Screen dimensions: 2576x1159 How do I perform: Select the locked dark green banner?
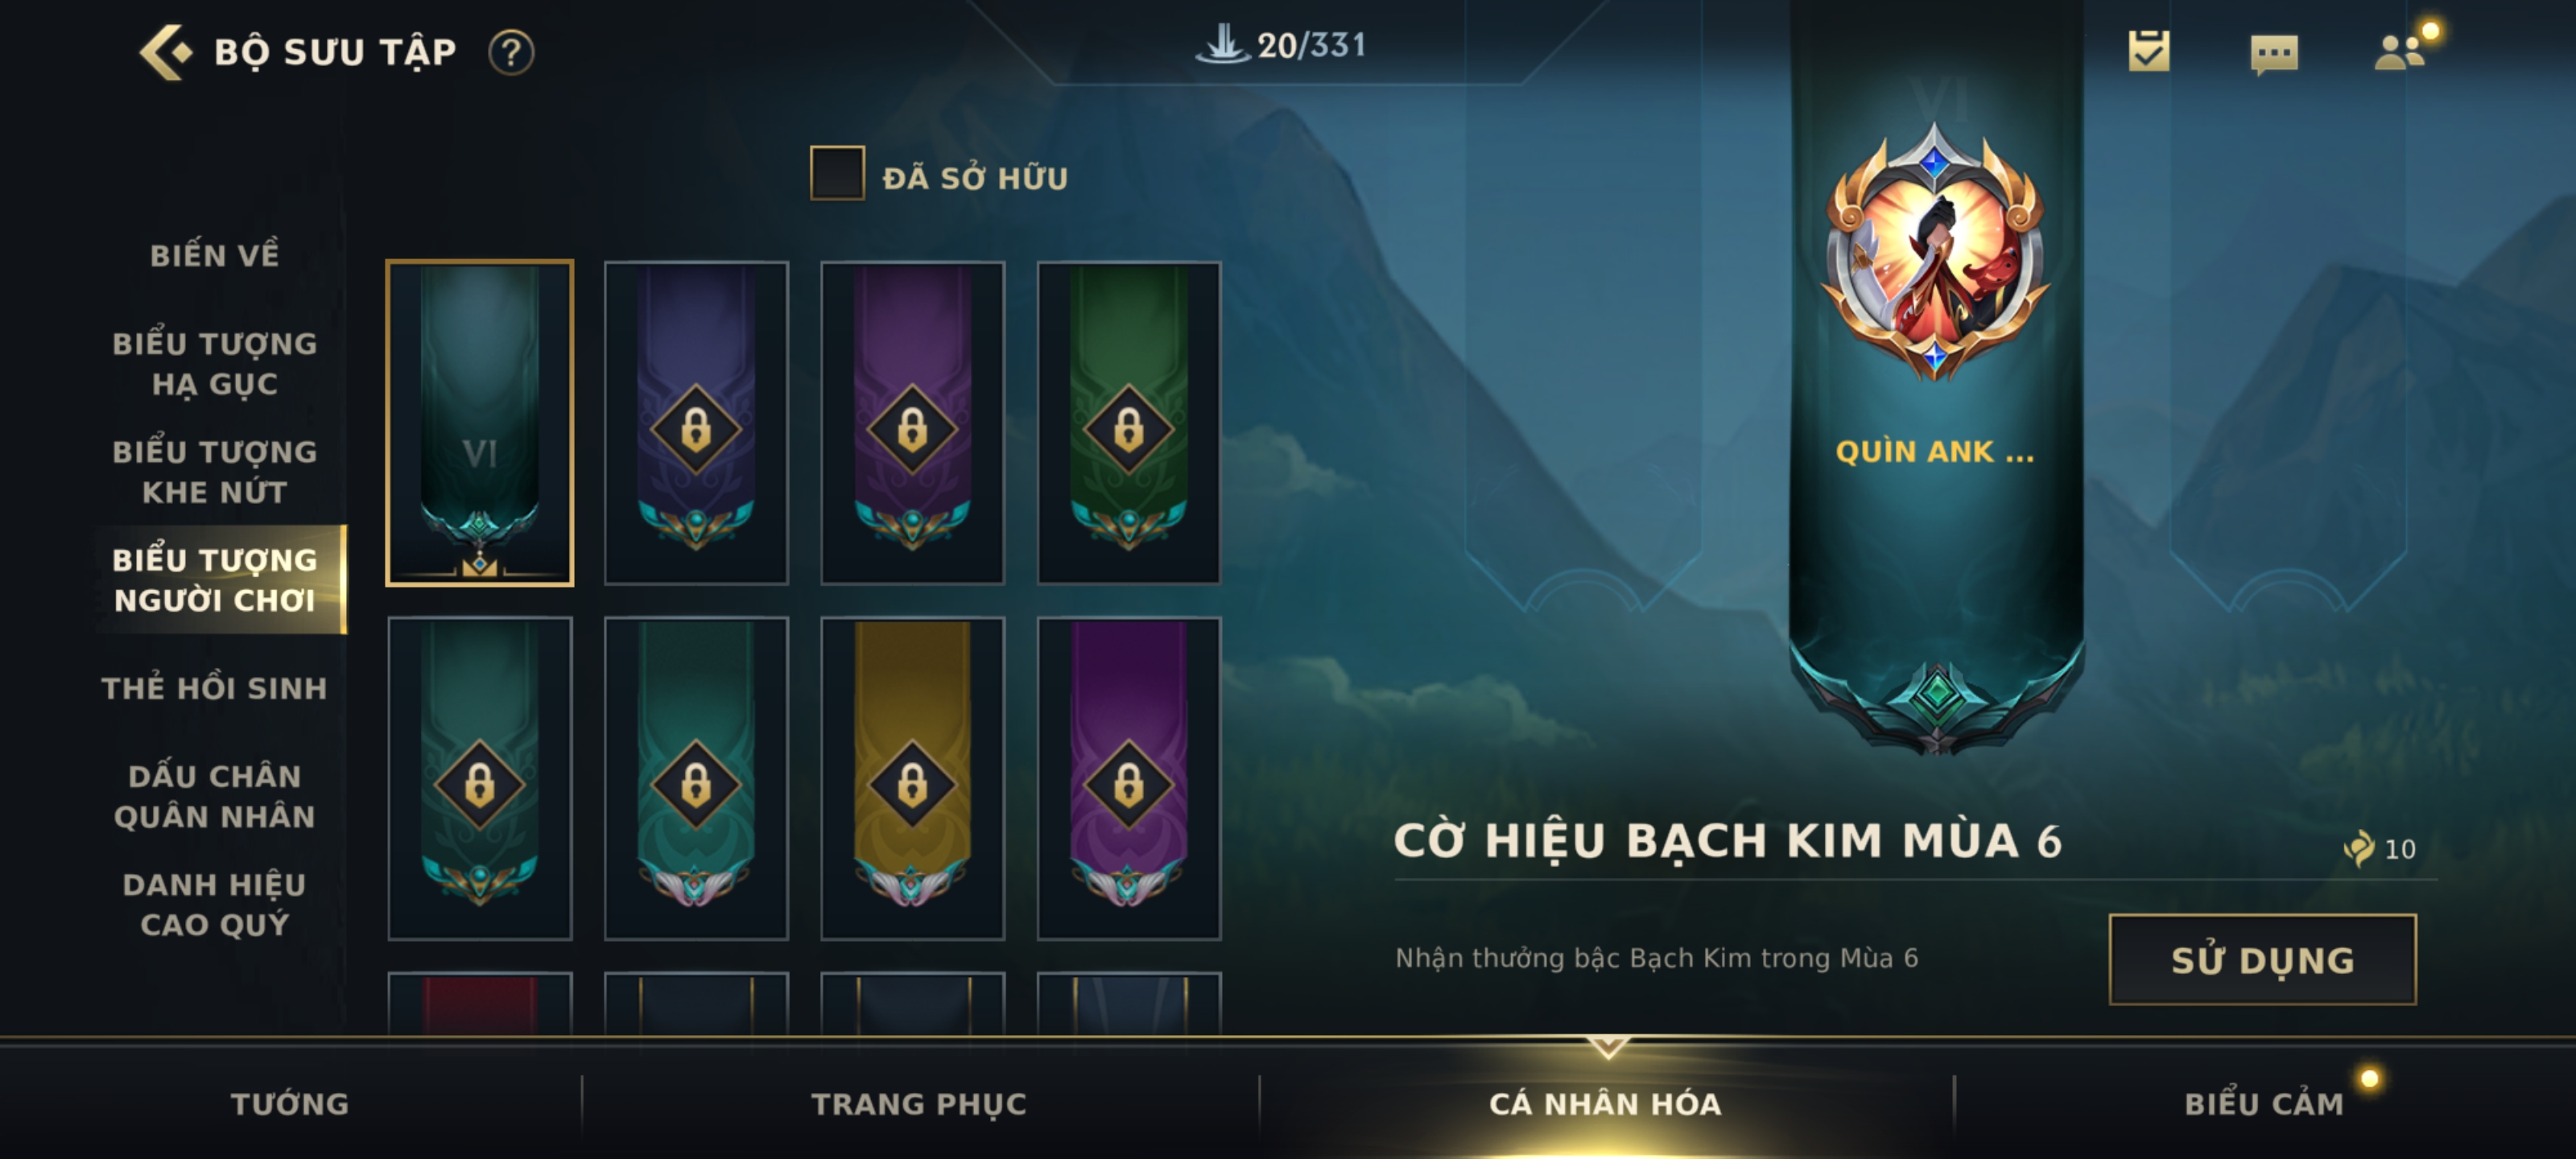pos(1128,423)
